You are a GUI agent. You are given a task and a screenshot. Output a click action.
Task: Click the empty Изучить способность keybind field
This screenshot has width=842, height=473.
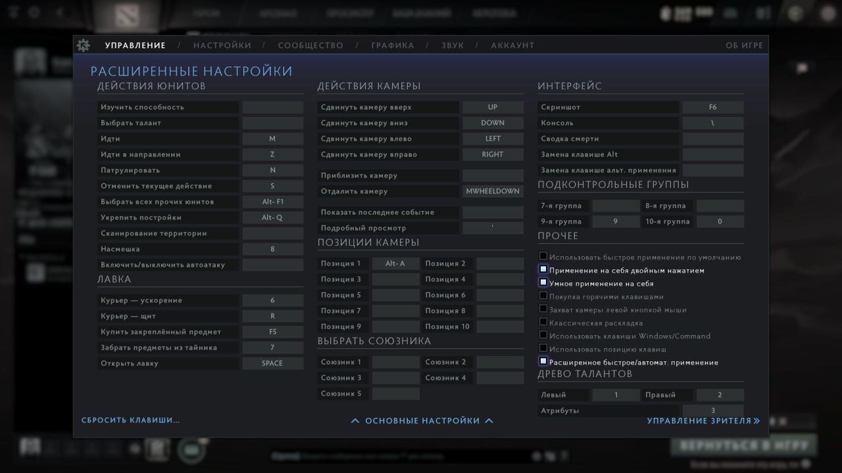272,107
